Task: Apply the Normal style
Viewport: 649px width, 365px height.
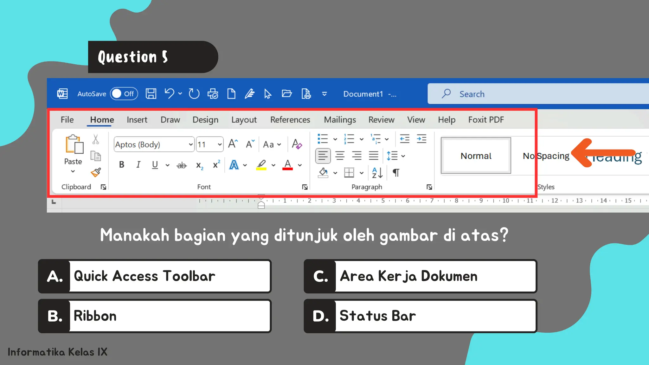Action: pyautogui.click(x=476, y=156)
